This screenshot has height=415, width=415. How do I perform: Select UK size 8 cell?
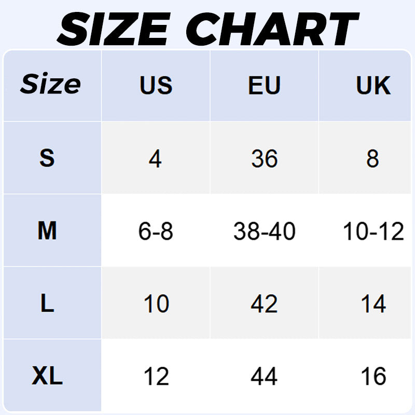click(372, 159)
